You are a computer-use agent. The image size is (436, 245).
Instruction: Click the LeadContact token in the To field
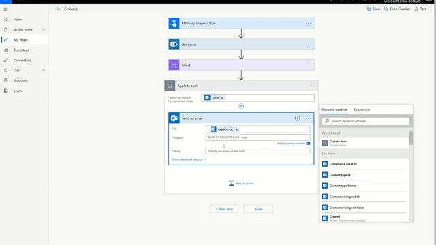[225, 129]
